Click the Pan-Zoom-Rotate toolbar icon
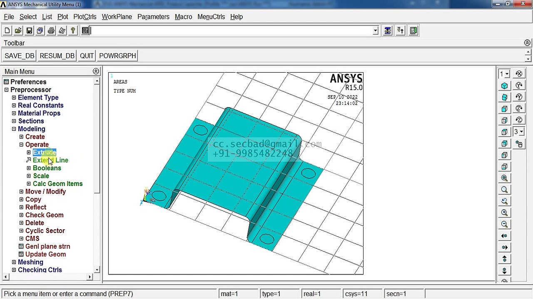 pyautogui.click(x=40, y=31)
